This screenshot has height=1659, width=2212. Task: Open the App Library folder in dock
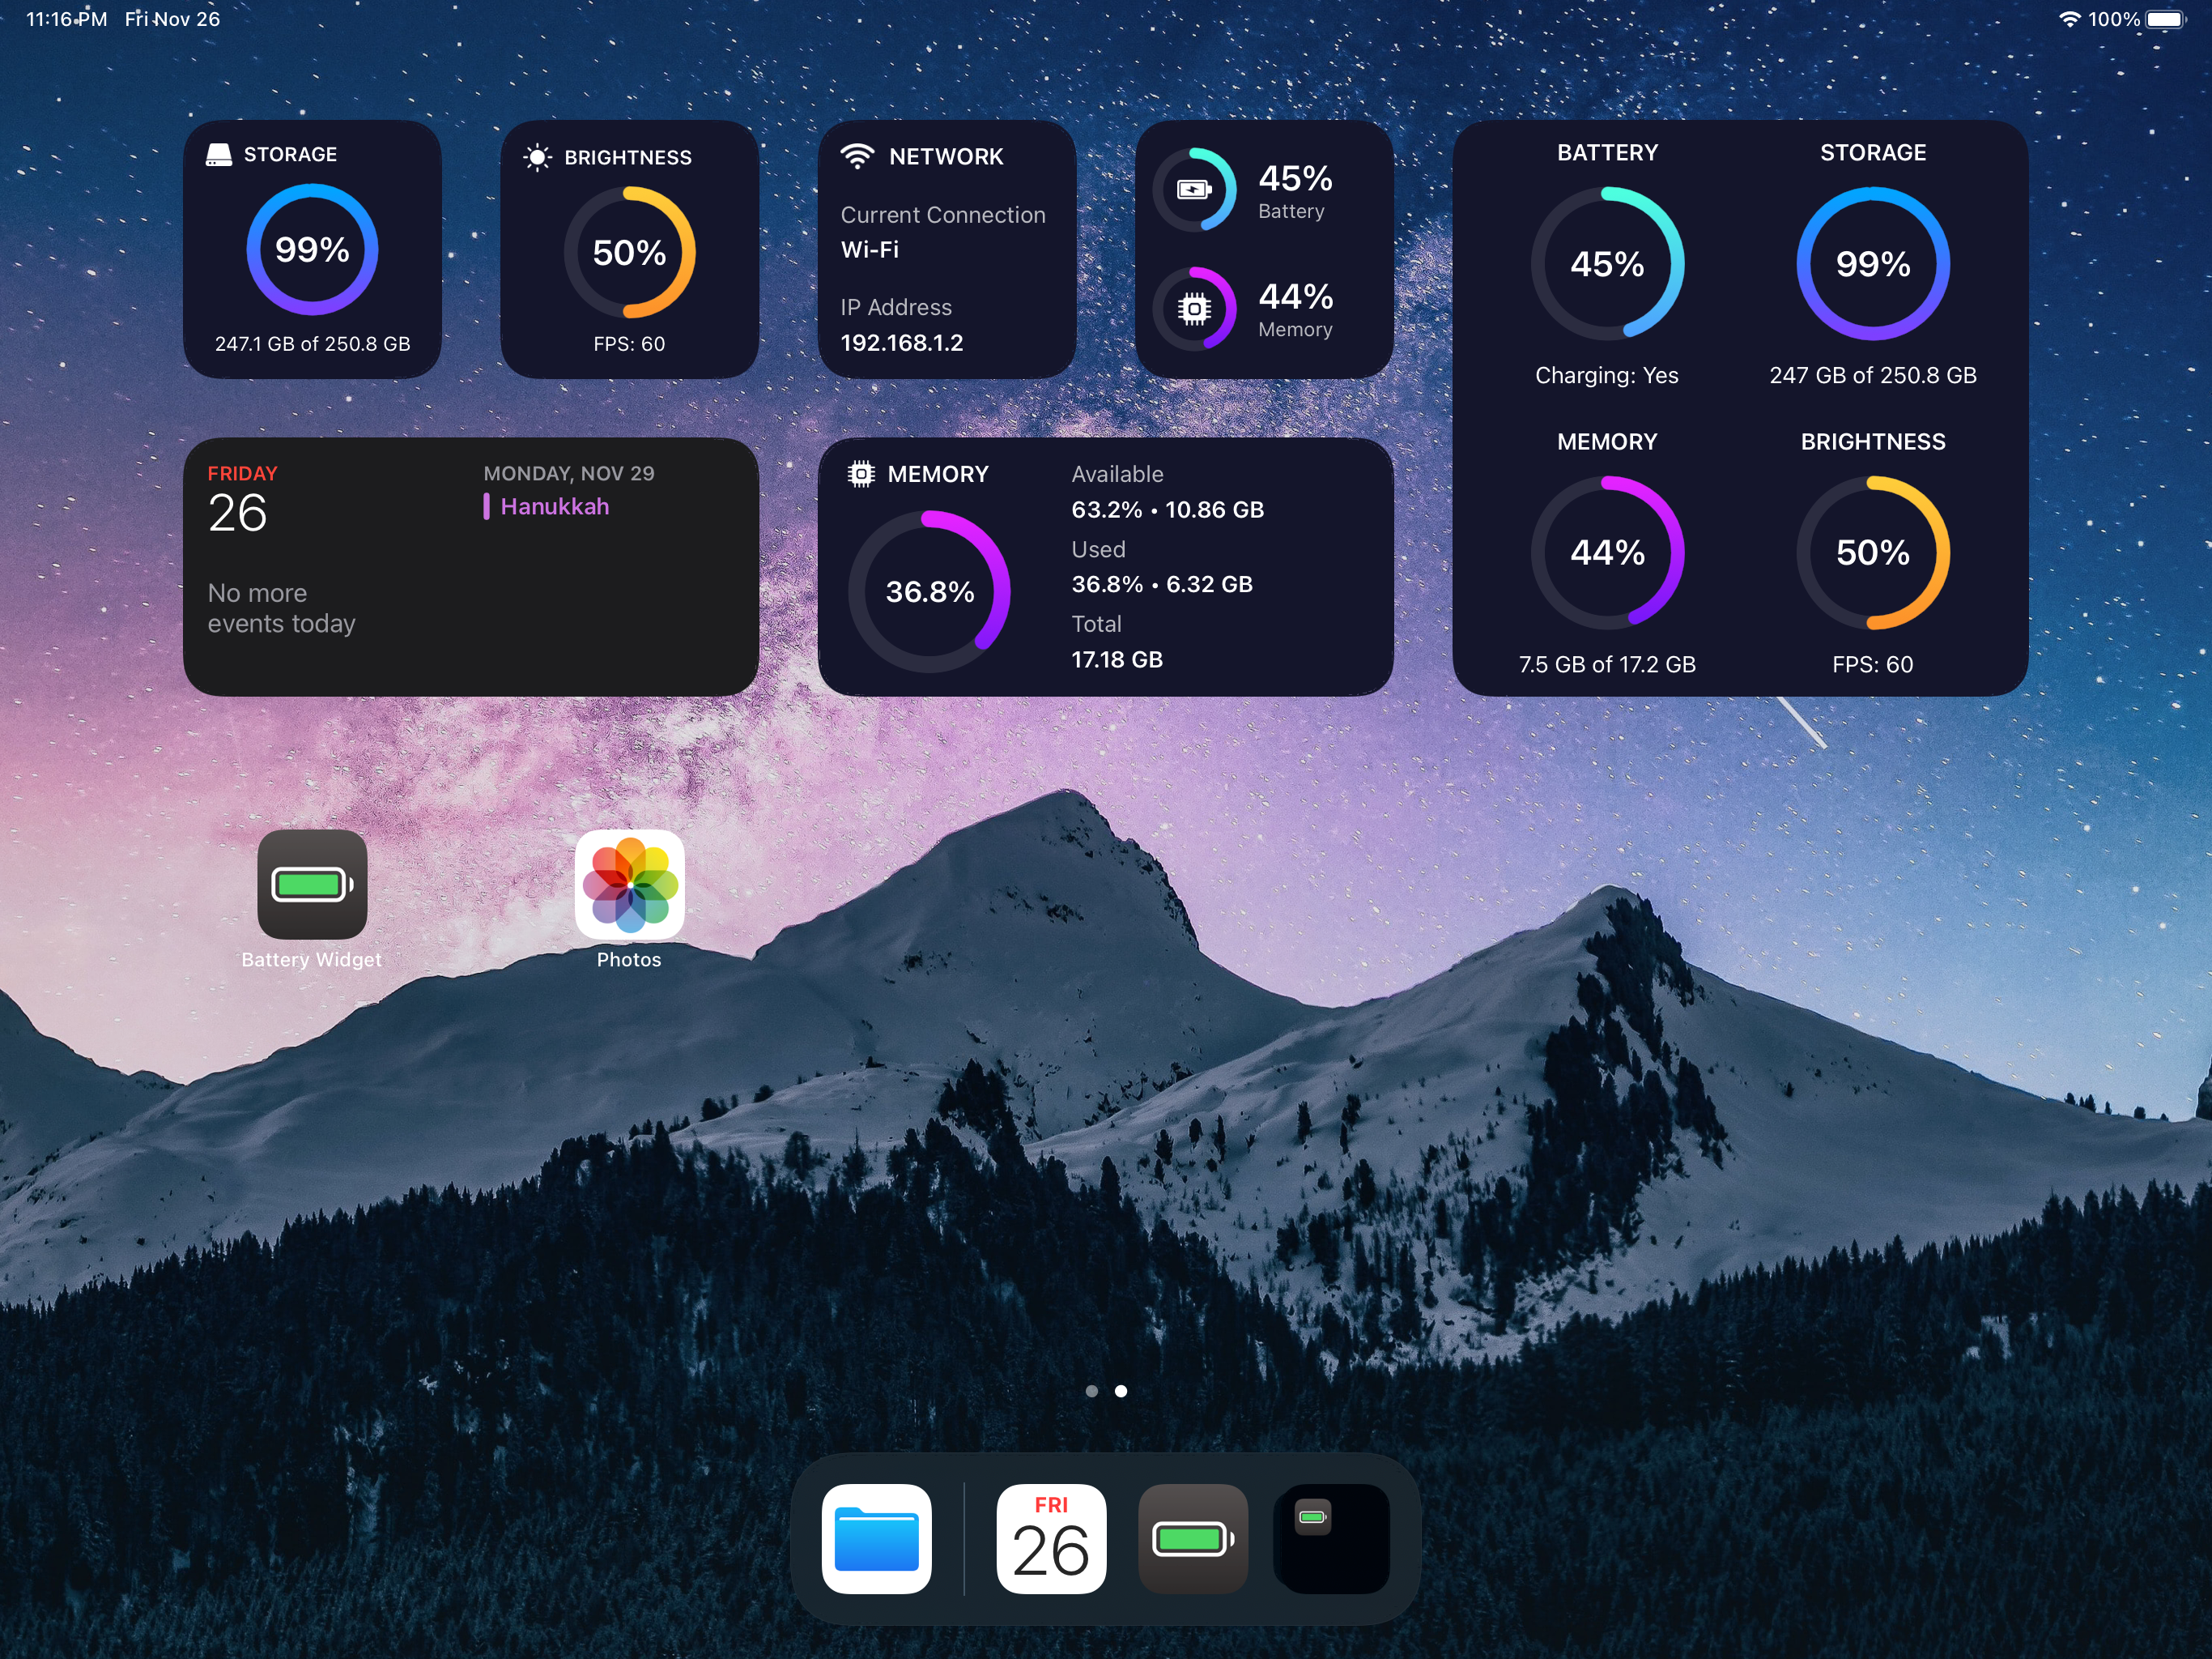pyautogui.click(x=1331, y=1538)
